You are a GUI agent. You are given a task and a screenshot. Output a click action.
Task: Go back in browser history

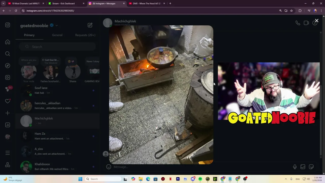[x=4, y=11]
